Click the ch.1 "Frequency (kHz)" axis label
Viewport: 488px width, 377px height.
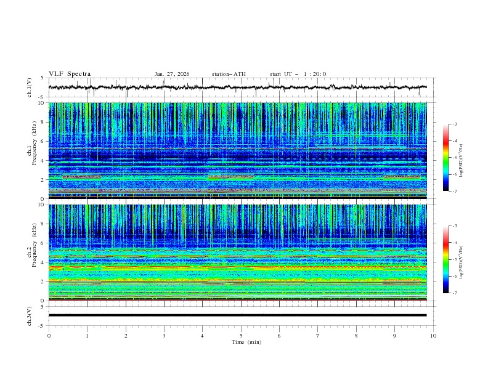point(35,144)
